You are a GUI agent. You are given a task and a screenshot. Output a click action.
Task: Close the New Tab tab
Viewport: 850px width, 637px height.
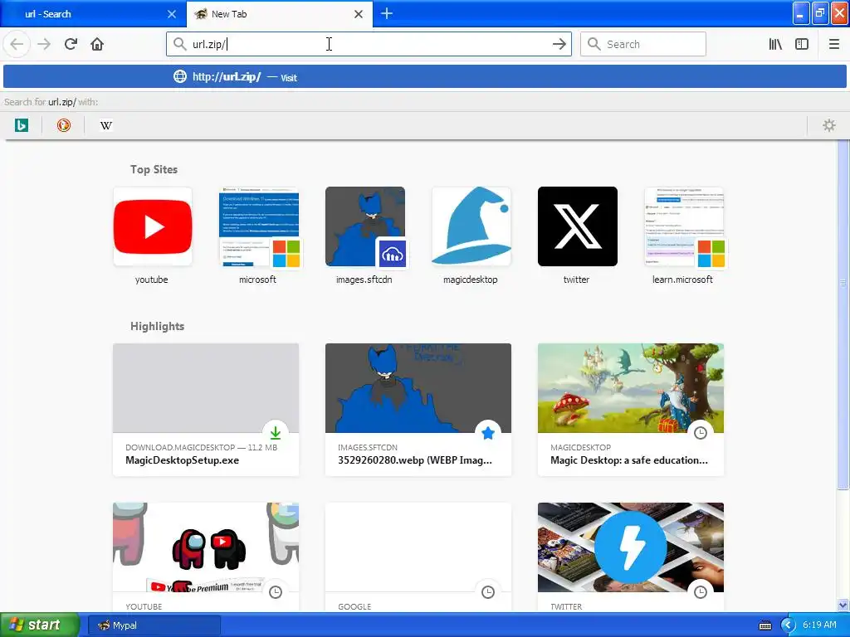(359, 14)
